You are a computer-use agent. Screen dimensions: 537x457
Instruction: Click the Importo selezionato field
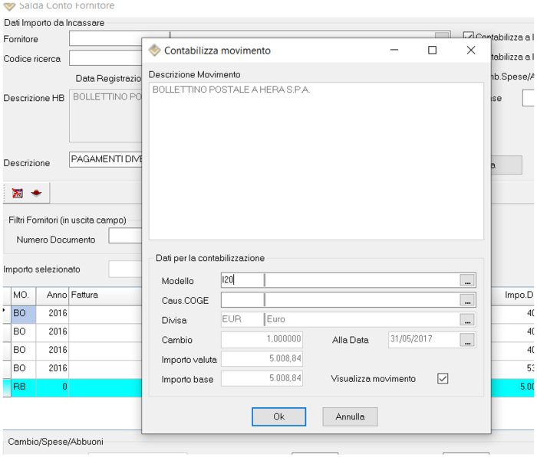[125, 269]
